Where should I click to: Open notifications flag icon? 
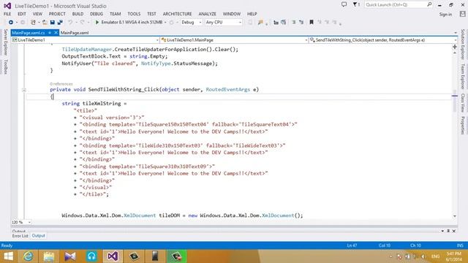pyautogui.click(x=356, y=5)
